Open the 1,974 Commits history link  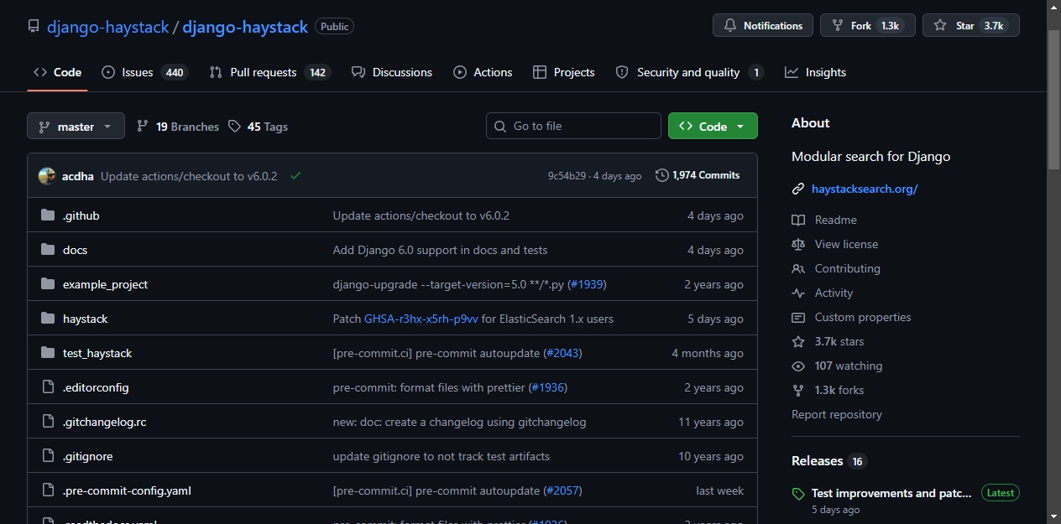[x=698, y=175]
